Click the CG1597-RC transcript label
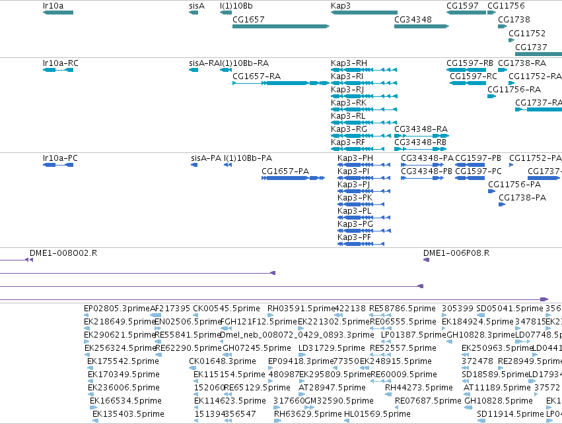This screenshot has height=424, width=562. [x=474, y=76]
